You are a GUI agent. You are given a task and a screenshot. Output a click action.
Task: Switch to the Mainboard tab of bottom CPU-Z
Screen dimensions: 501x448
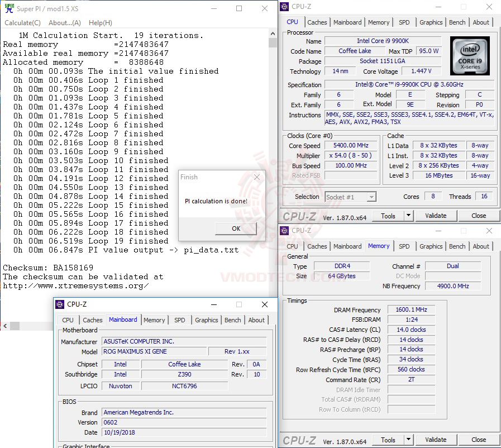point(123,320)
